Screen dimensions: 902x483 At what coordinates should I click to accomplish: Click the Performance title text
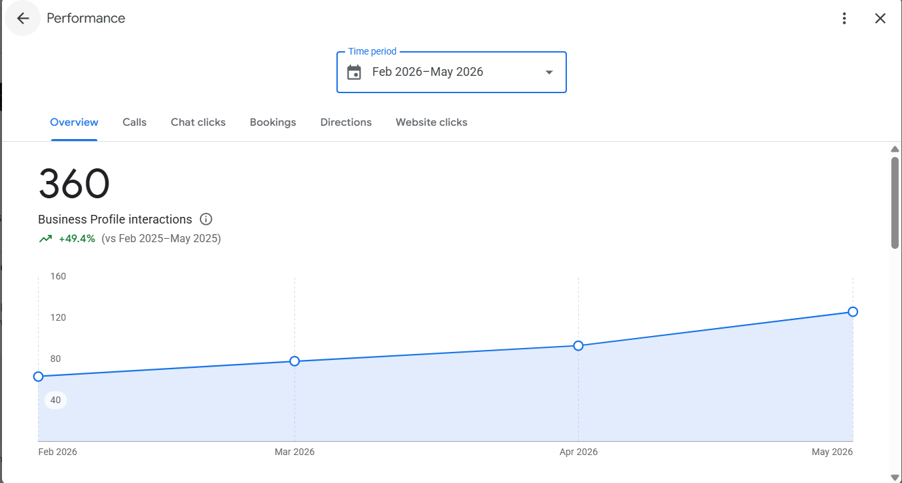pos(86,19)
